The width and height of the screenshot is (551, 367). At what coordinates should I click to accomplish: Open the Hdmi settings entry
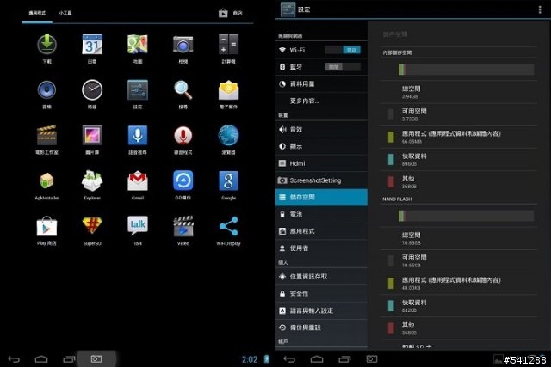click(x=321, y=163)
